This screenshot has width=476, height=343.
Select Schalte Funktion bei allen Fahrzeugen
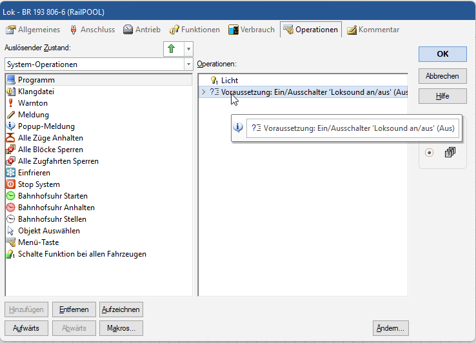point(82,254)
